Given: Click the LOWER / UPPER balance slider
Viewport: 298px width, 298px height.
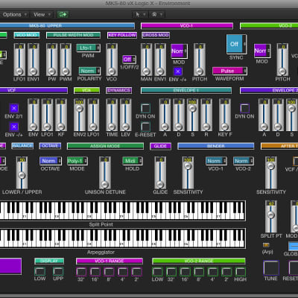Looking at the screenshot, I should [22, 173].
